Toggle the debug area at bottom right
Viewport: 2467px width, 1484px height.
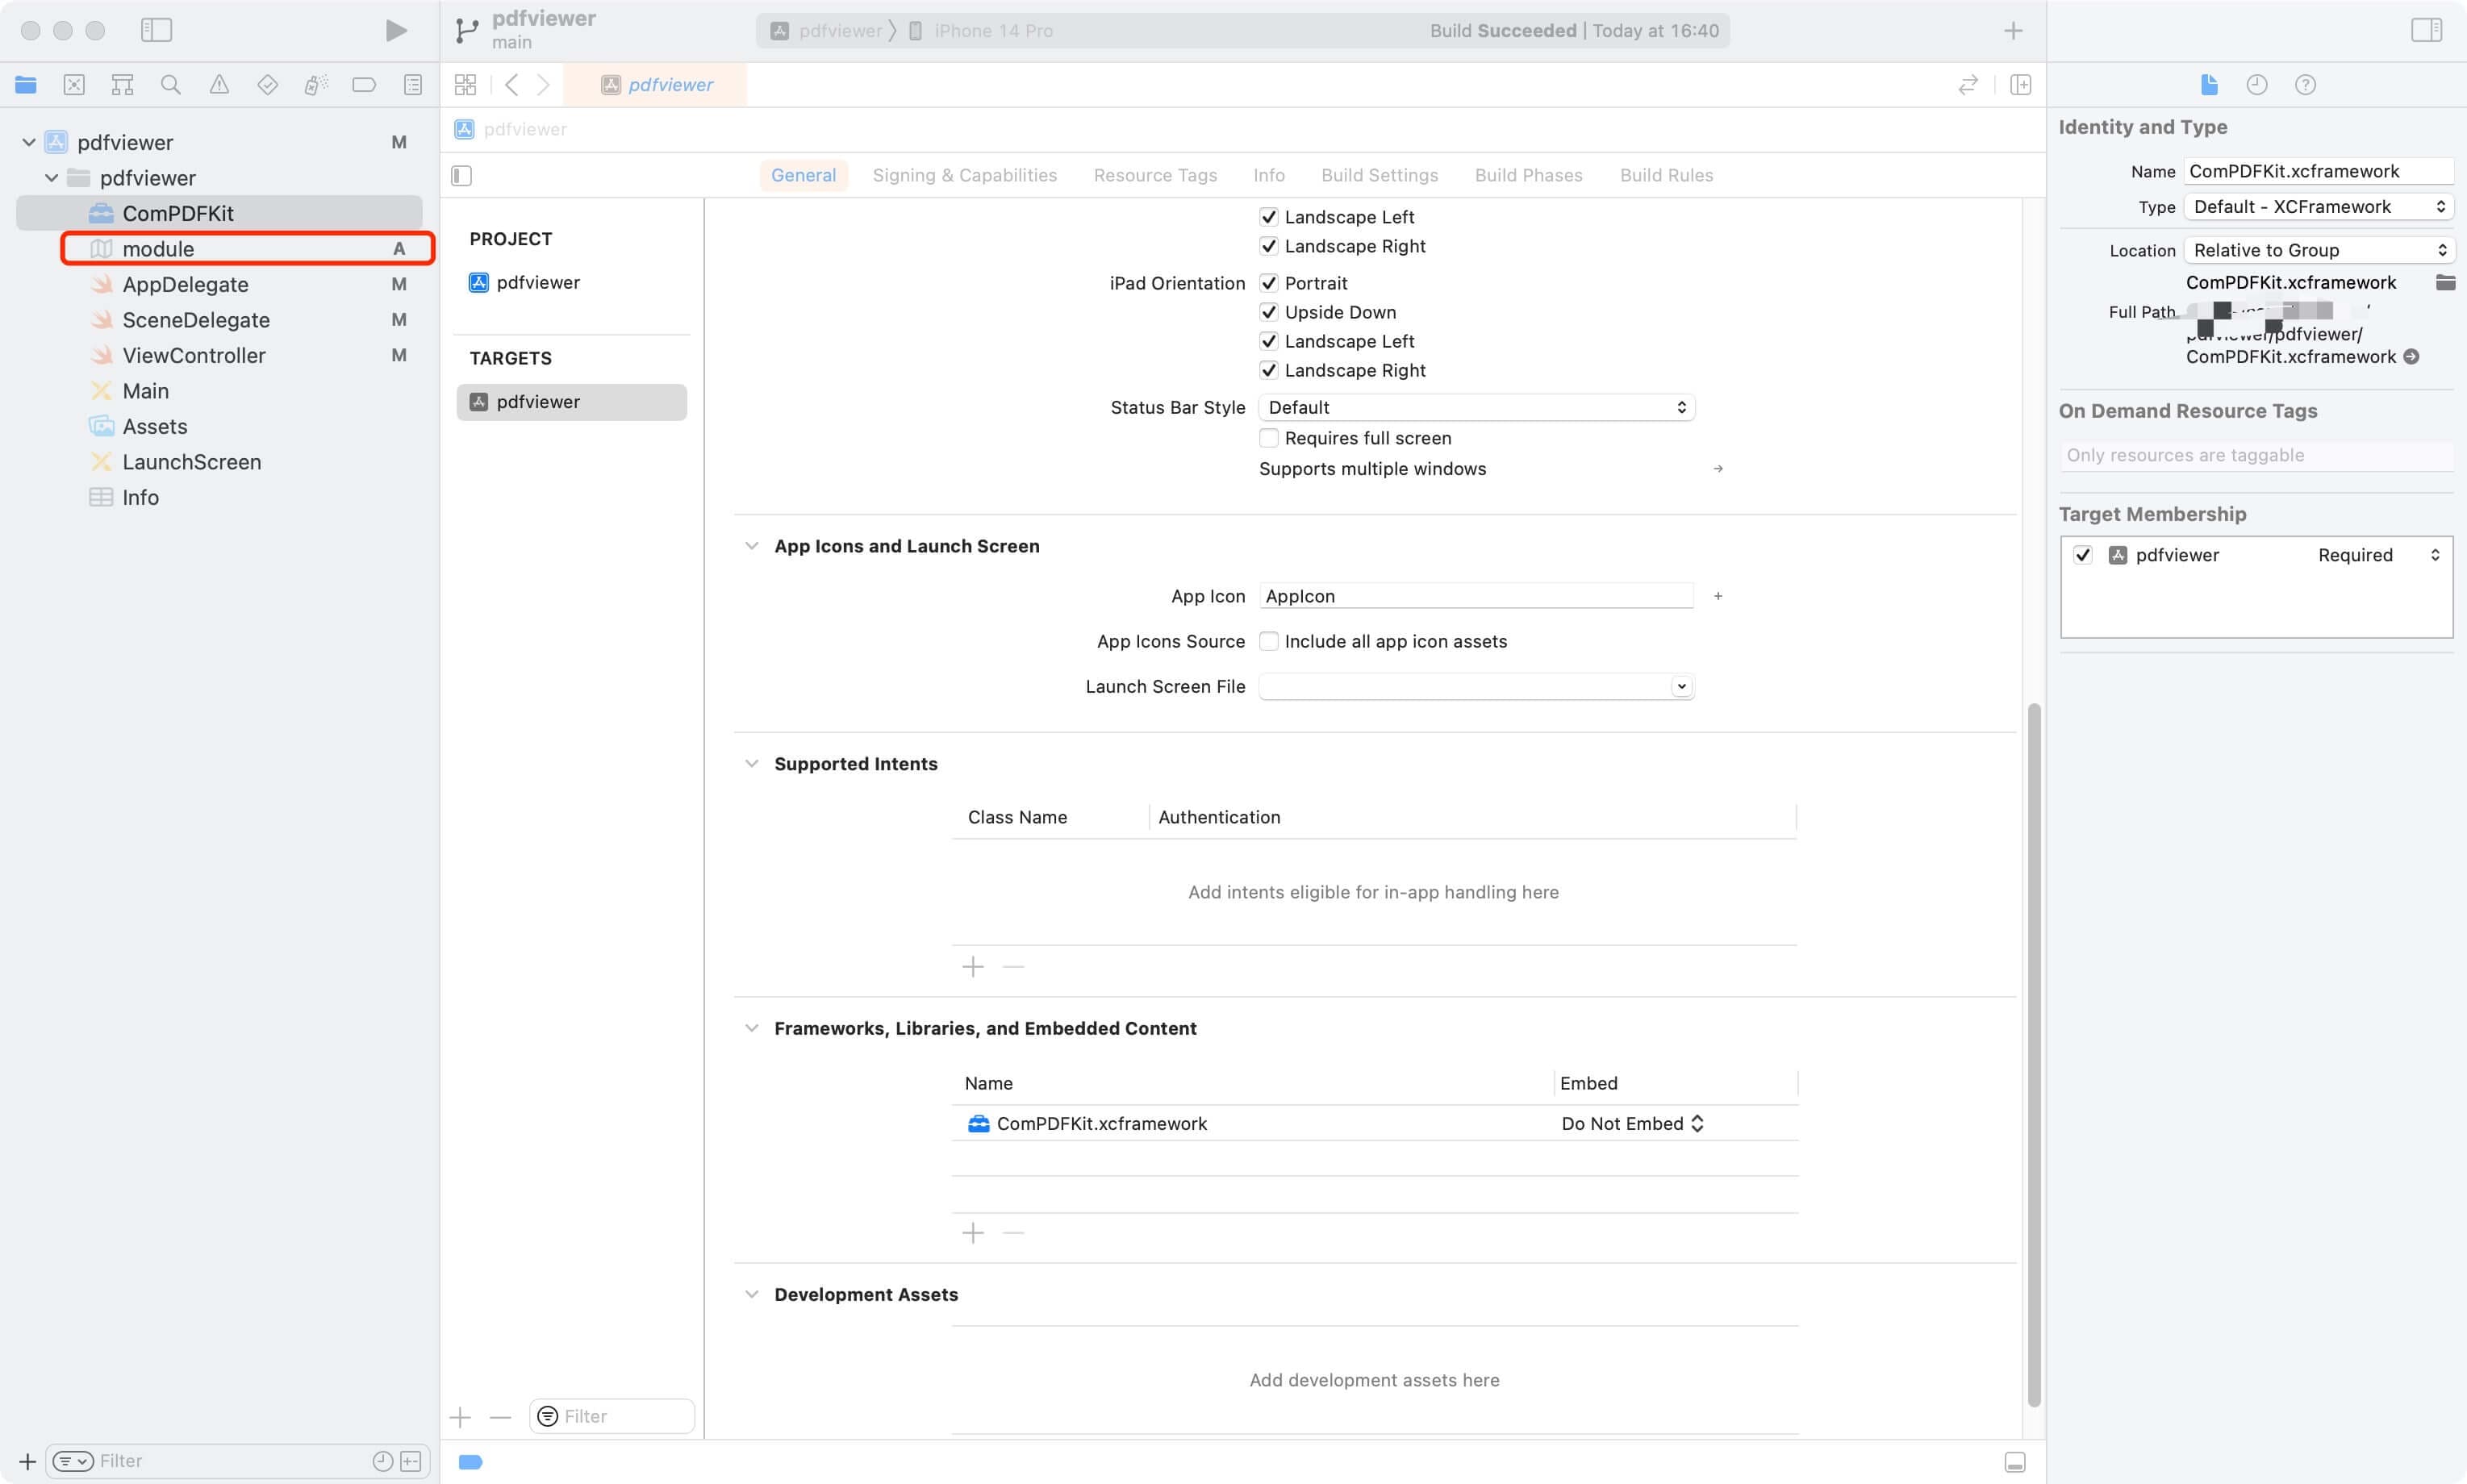click(2015, 1462)
